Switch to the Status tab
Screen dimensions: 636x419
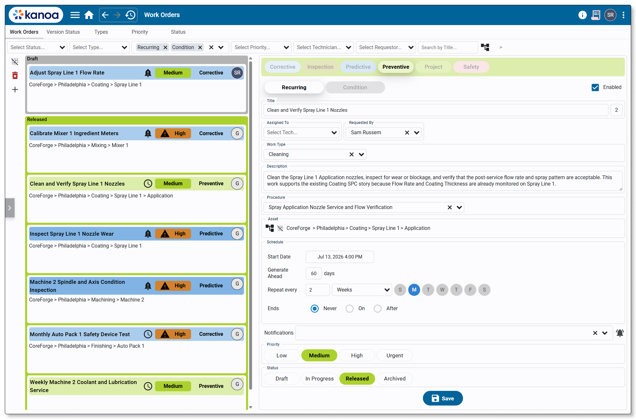click(178, 32)
